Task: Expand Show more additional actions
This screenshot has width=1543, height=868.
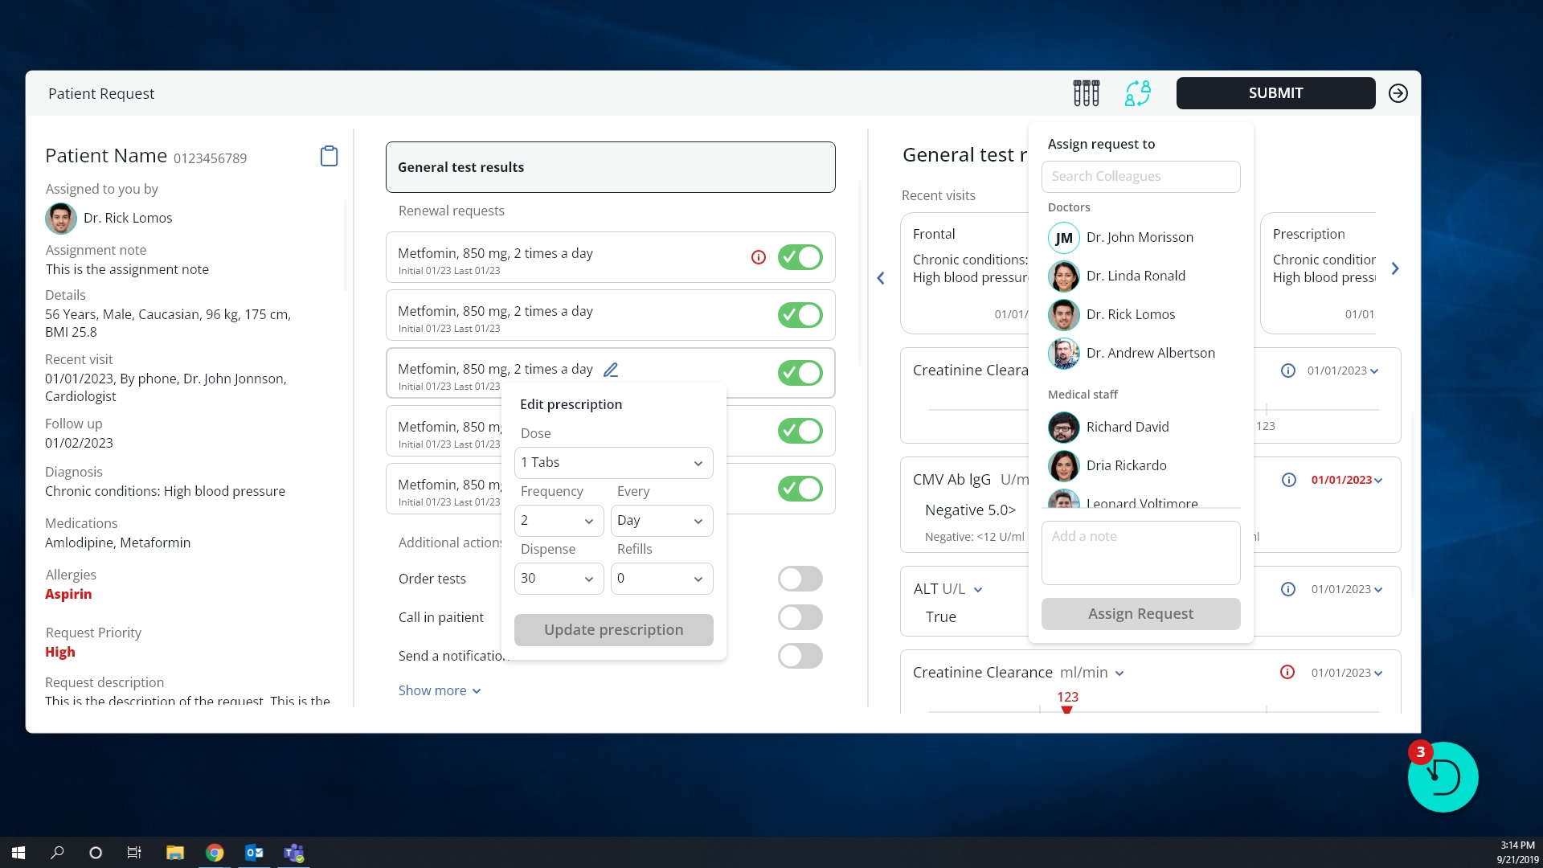Action: click(x=440, y=690)
